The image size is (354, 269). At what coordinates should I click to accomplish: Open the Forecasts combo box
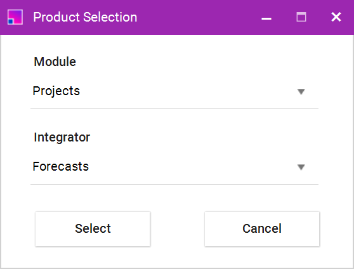click(174, 167)
